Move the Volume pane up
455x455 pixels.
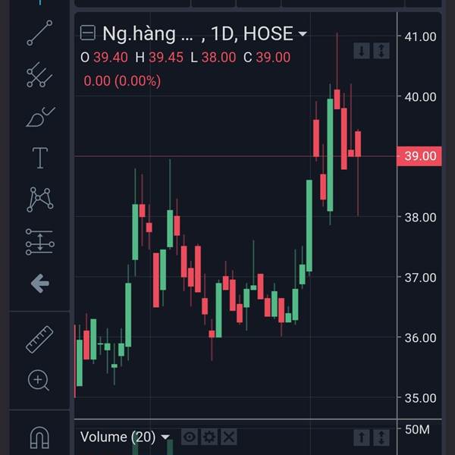tap(362, 438)
